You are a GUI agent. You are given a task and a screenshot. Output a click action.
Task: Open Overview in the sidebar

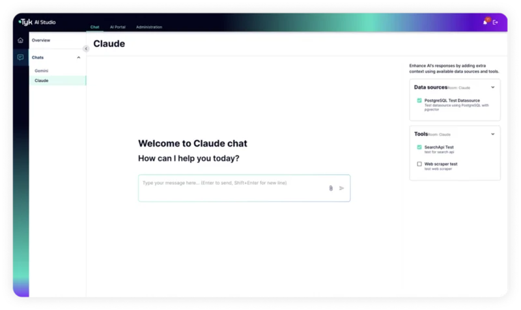point(41,40)
